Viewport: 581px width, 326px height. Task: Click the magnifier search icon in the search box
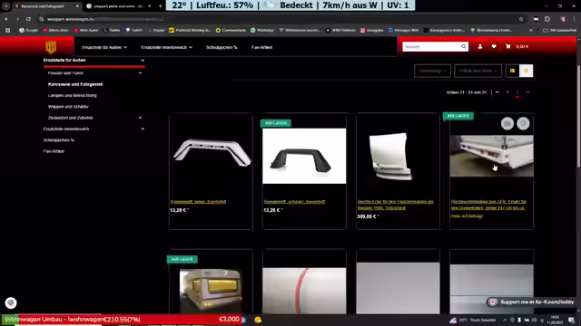tap(464, 46)
